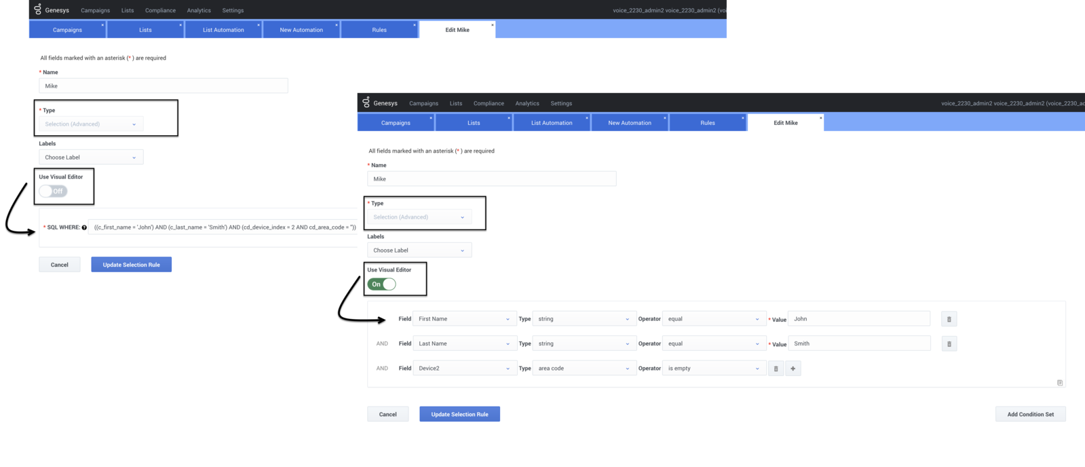This screenshot has width=1085, height=467.
Task: Open Choose Label dropdown above the Off toggle
Action: coord(91,157)
